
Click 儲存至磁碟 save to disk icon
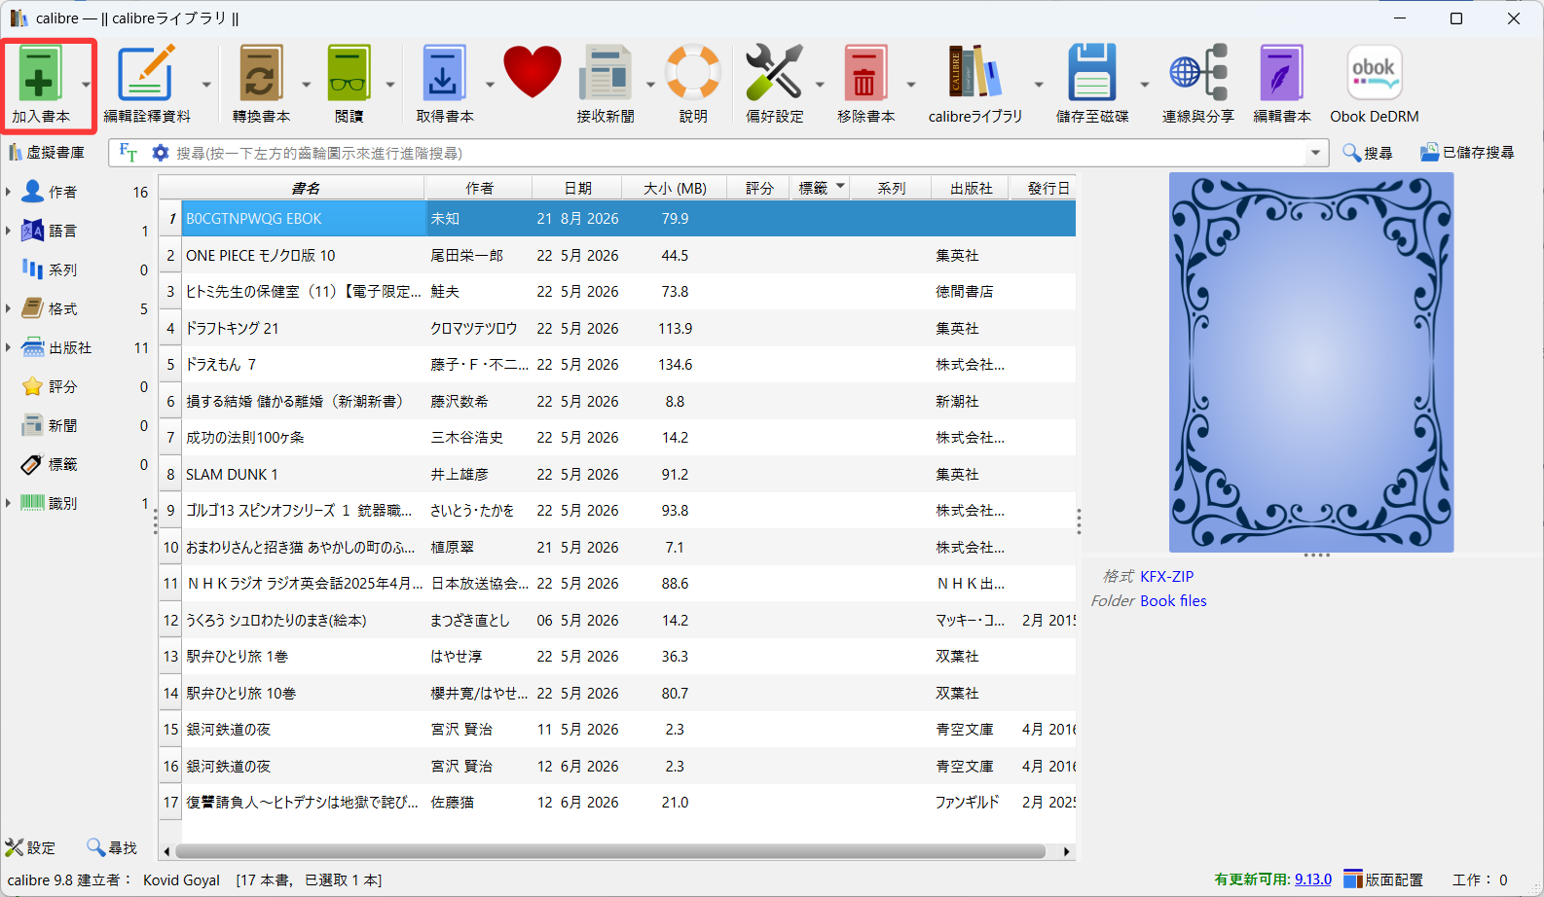point(1092,73)
